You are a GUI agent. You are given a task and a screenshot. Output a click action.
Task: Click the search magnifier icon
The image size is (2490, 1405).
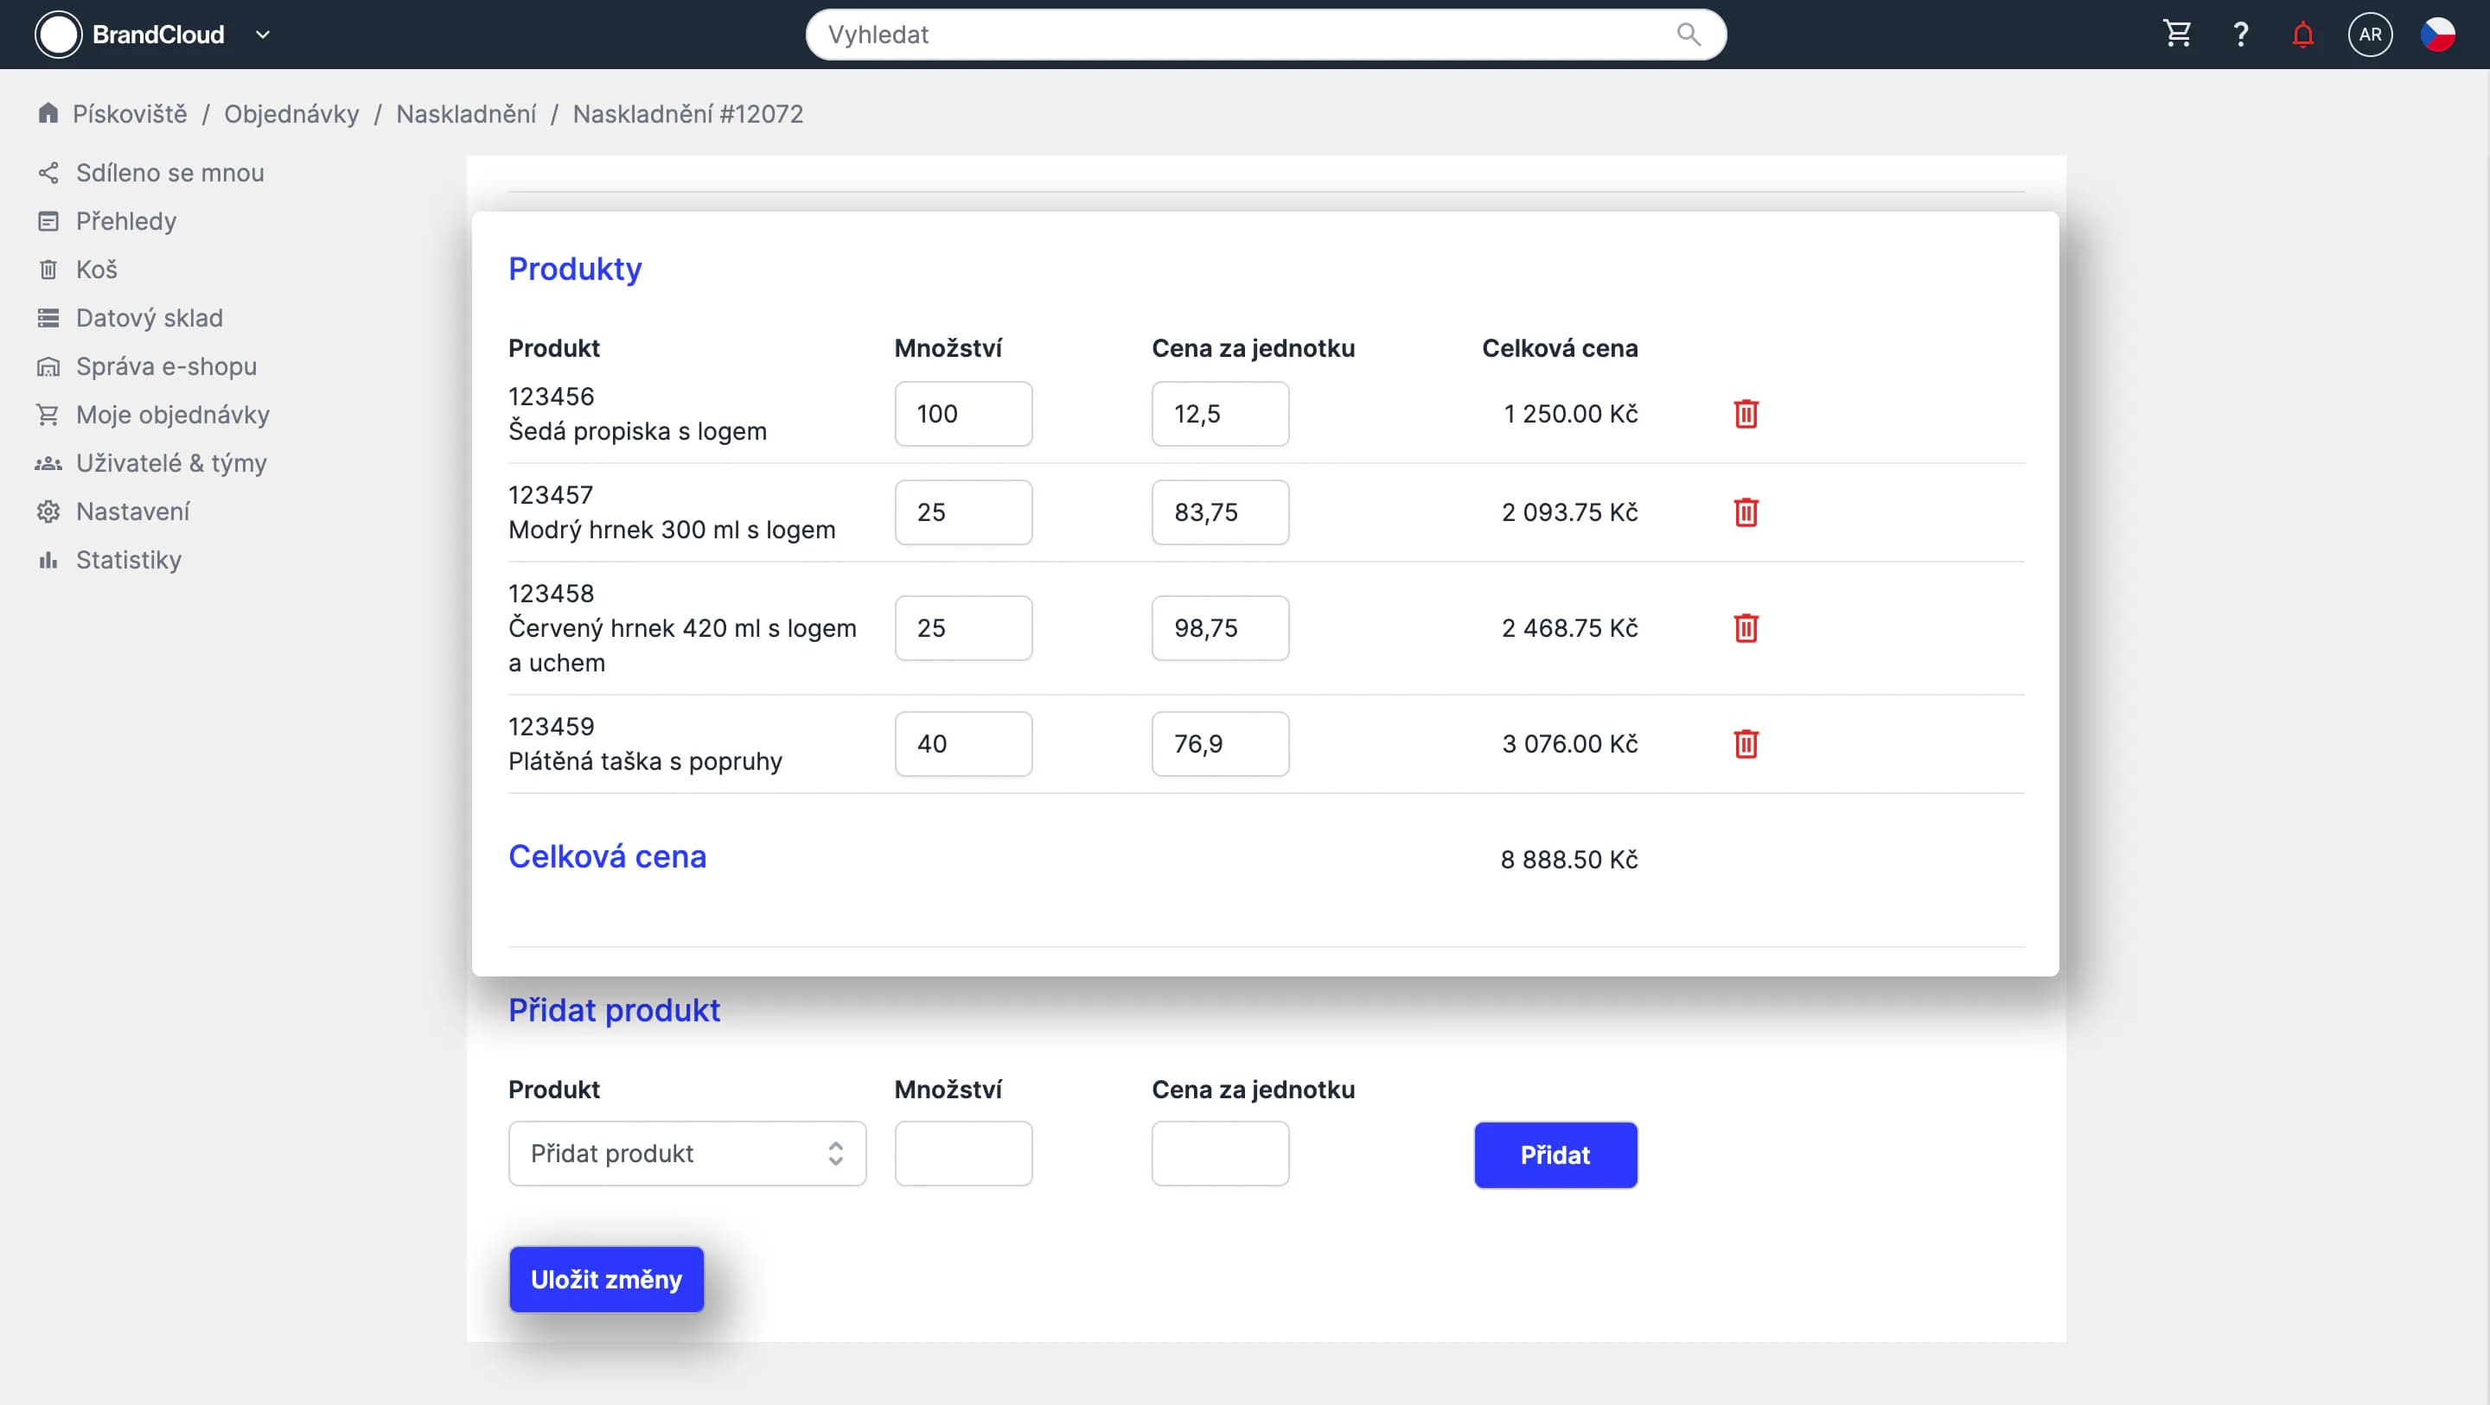tap(1688, 35)
